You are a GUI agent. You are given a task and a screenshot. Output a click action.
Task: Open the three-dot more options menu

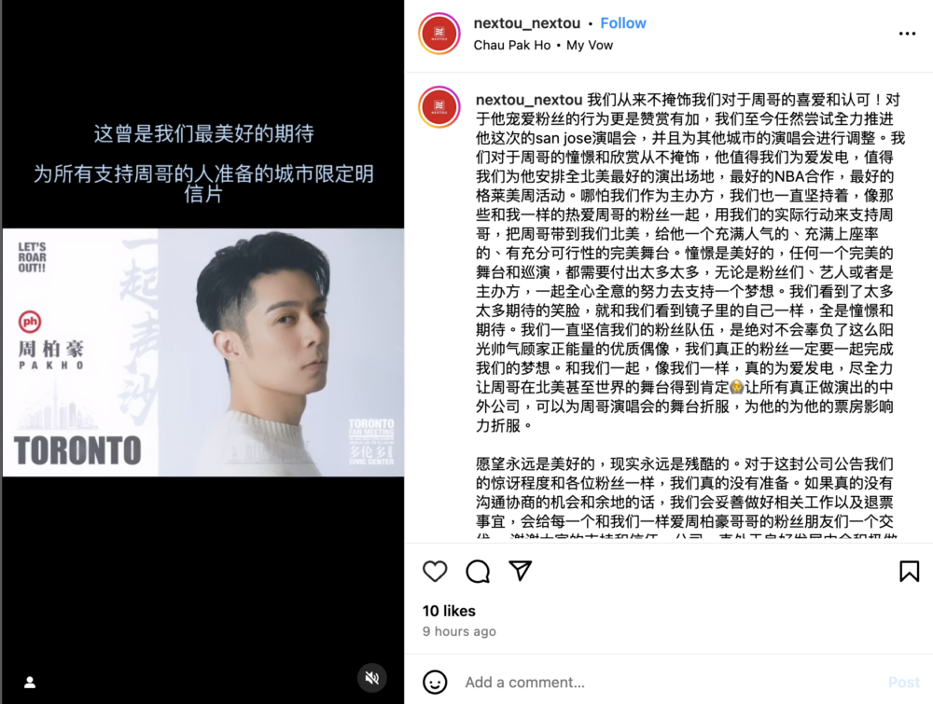[907, 34]
